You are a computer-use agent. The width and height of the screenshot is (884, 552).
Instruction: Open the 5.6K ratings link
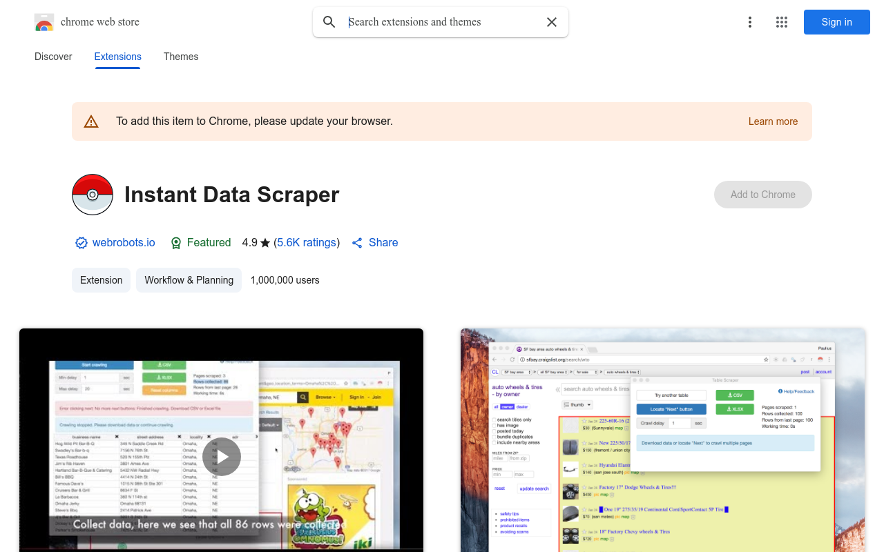click(307, 243)
